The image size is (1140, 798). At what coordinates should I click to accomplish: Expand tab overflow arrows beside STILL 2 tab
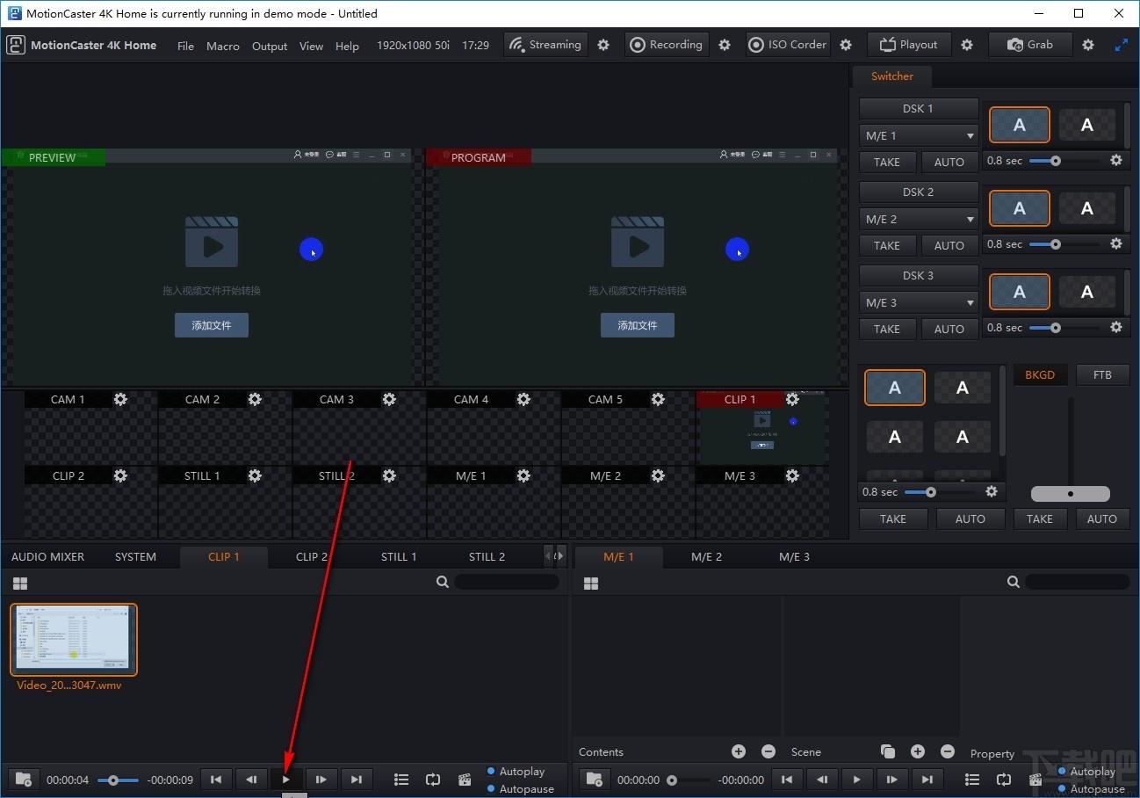[x=553, y=555]
